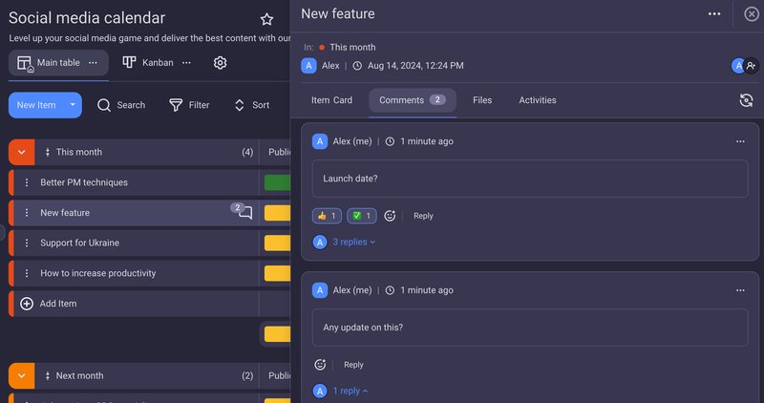The image size is (764, 403).
Task: Collapse the Next month group
Action: point(21,375)
